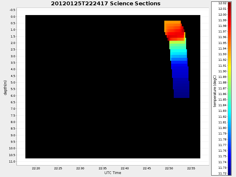236x177 pixels.
Task: Click the 11.90 colorbar value label
Action: 222,71
